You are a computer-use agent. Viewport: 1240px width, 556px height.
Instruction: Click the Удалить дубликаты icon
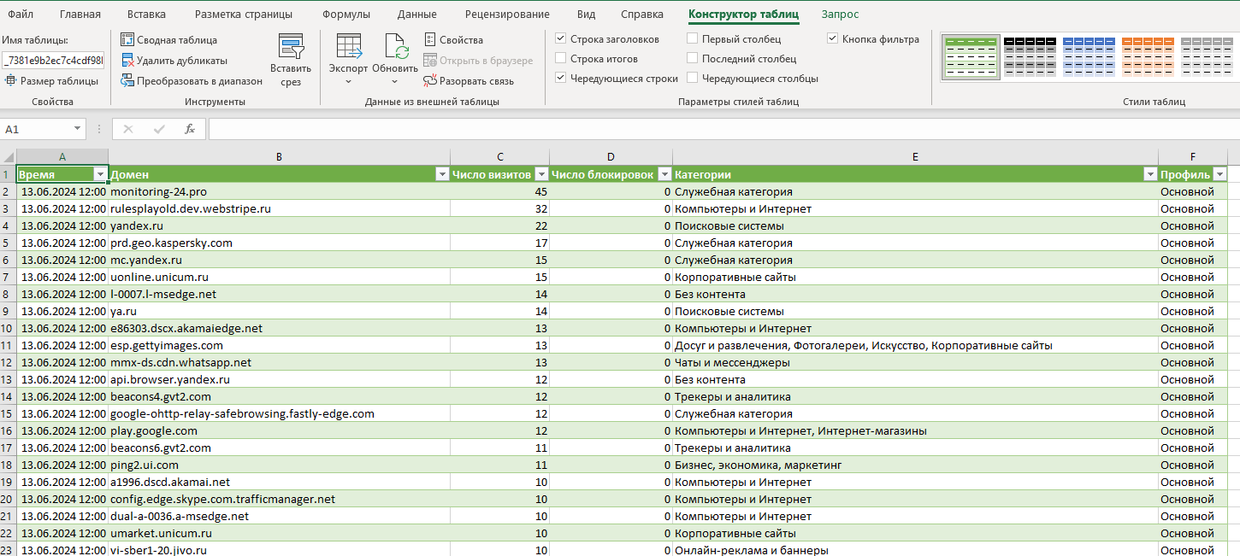127,61
